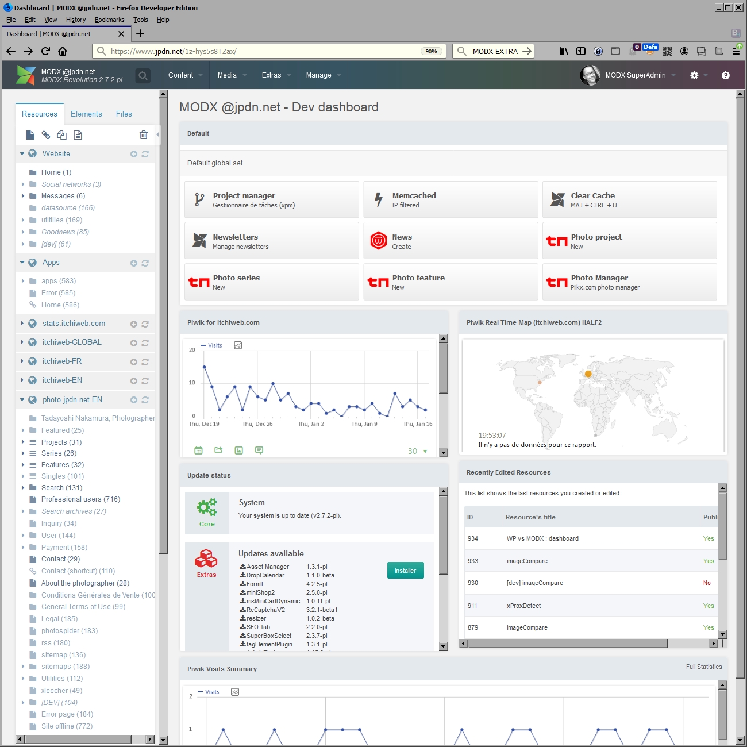Open a new Firefox tab
Viewport: 747px width, 747px height.
pyautogui.click(x=140, y=33)
